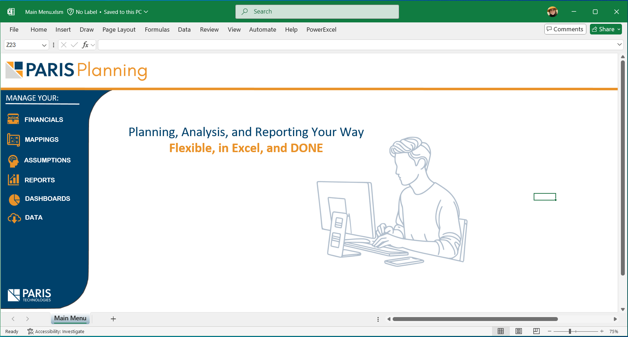The width and height of the screenshot is (628, 337).
Task: Expand the Name Box dropdown arrow
Action: [x=44, y=45]
